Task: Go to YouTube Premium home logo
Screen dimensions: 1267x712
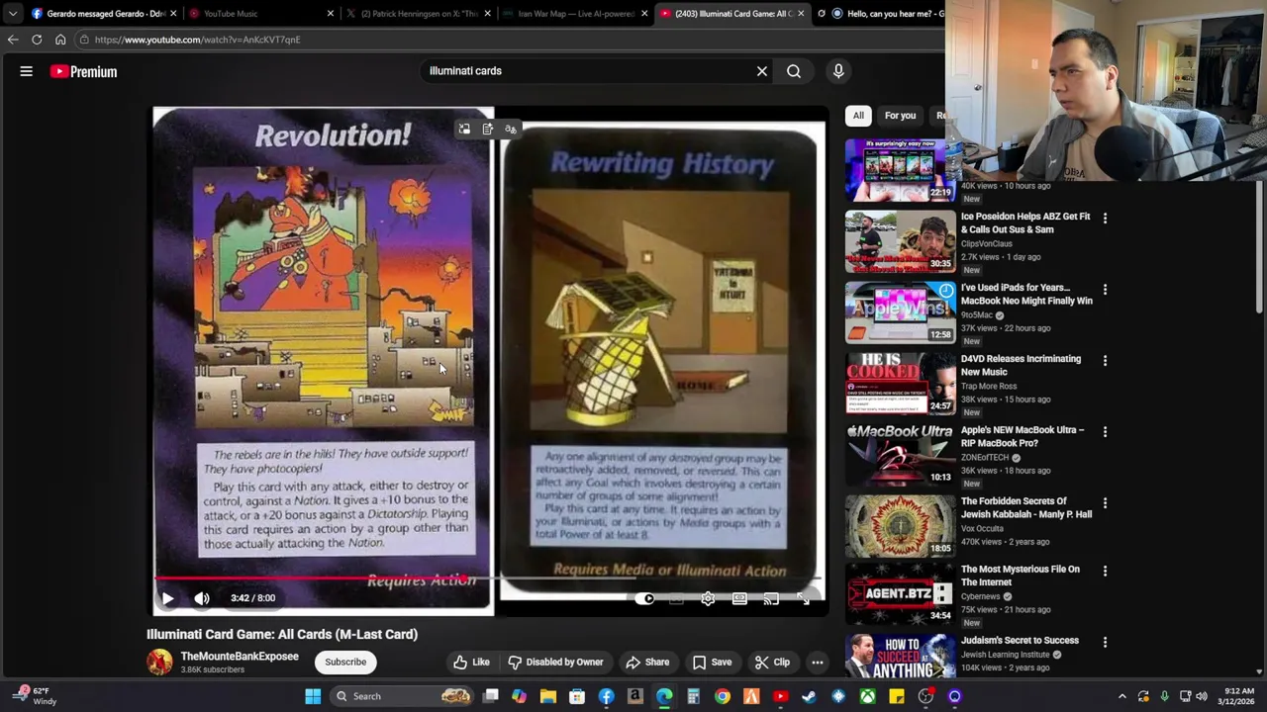Action: pos(84,71)
